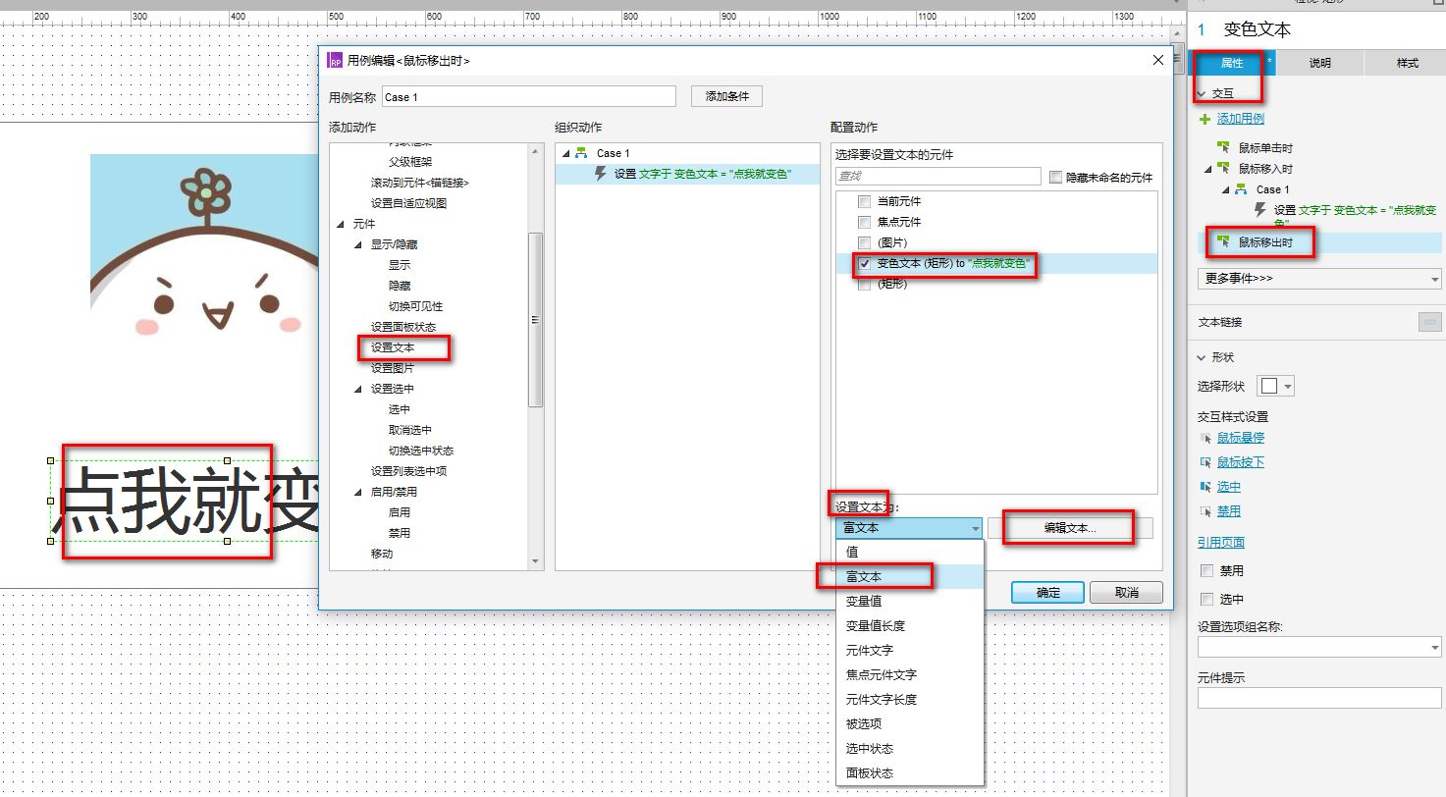Select 焦点元件文字 in the dropdown list

(x=909, y=674)
